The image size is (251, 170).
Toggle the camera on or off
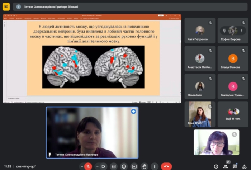point(104,166)
